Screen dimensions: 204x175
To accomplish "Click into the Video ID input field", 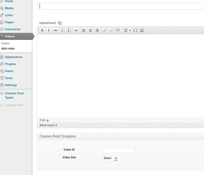I will pyautogui.click(x=119, y=150).
